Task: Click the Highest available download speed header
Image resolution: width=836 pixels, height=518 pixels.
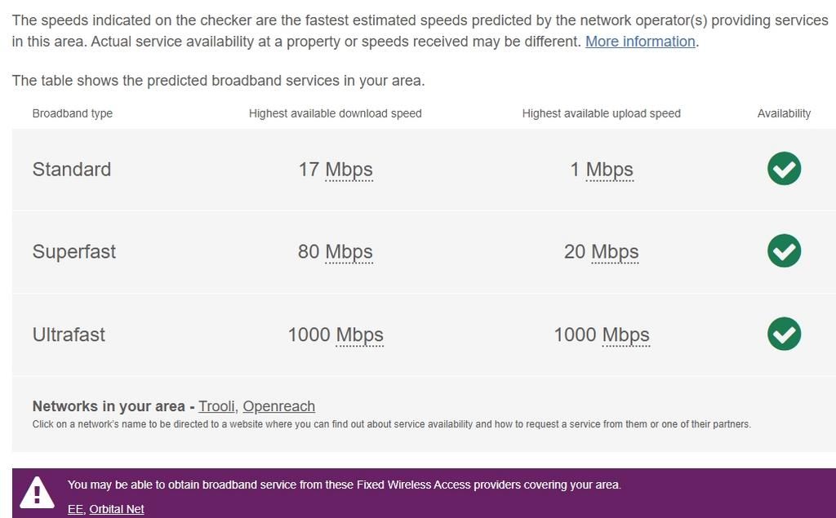Action: click(x=335, y=113)
